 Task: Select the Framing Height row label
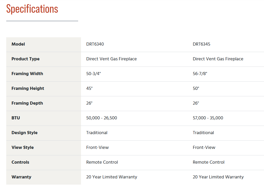(28, 89)
